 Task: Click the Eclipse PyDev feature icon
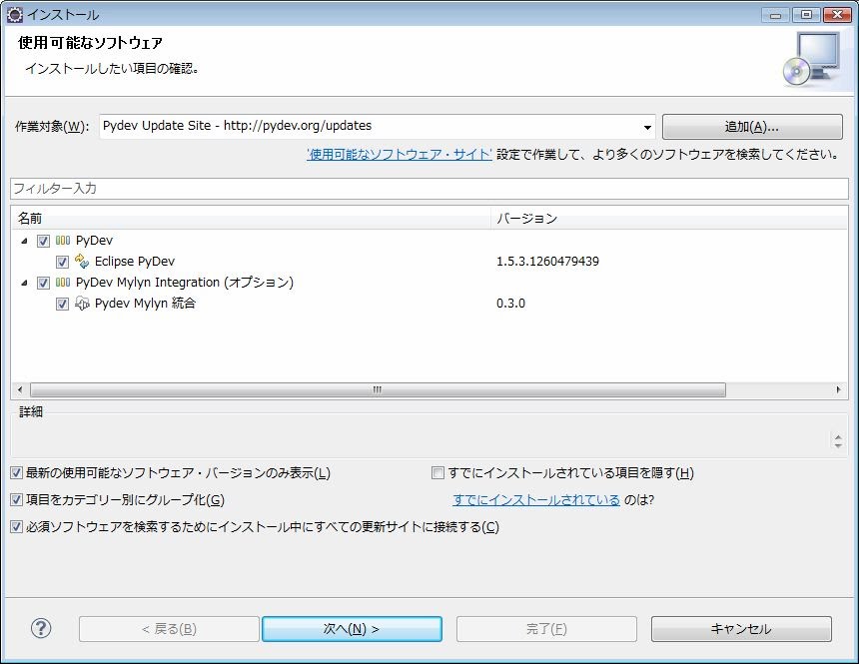pyautogui.click(x=83, y=262)
